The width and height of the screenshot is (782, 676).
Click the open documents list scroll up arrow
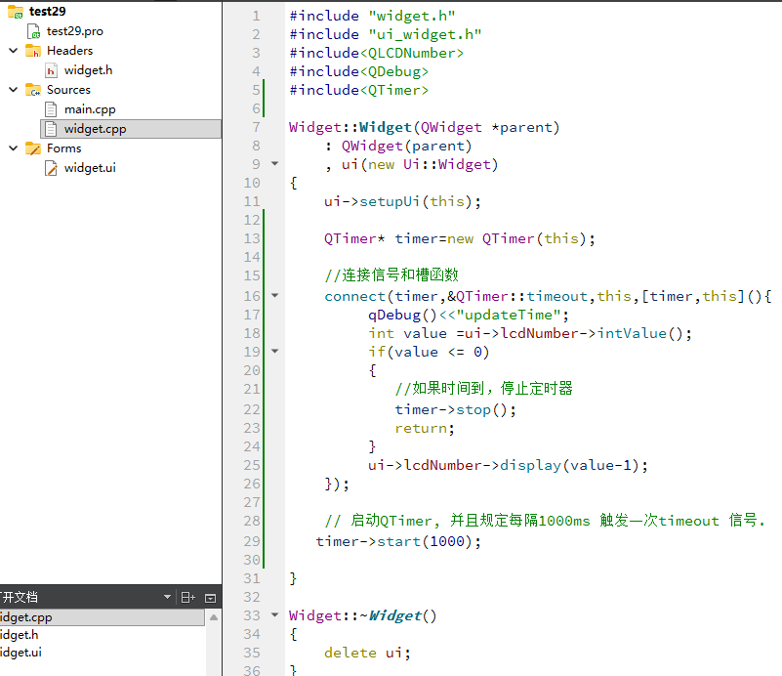point(214,617)
